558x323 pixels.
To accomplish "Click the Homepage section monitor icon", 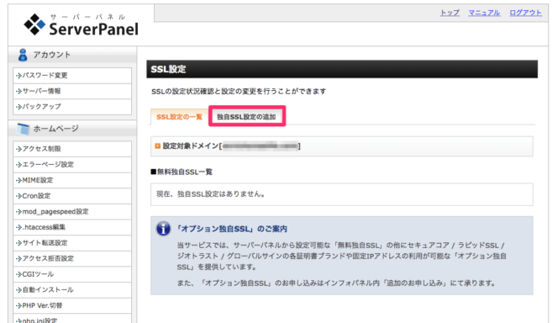I will click(24, 129).
